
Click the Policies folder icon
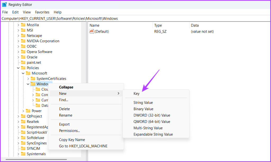(23, 67)
